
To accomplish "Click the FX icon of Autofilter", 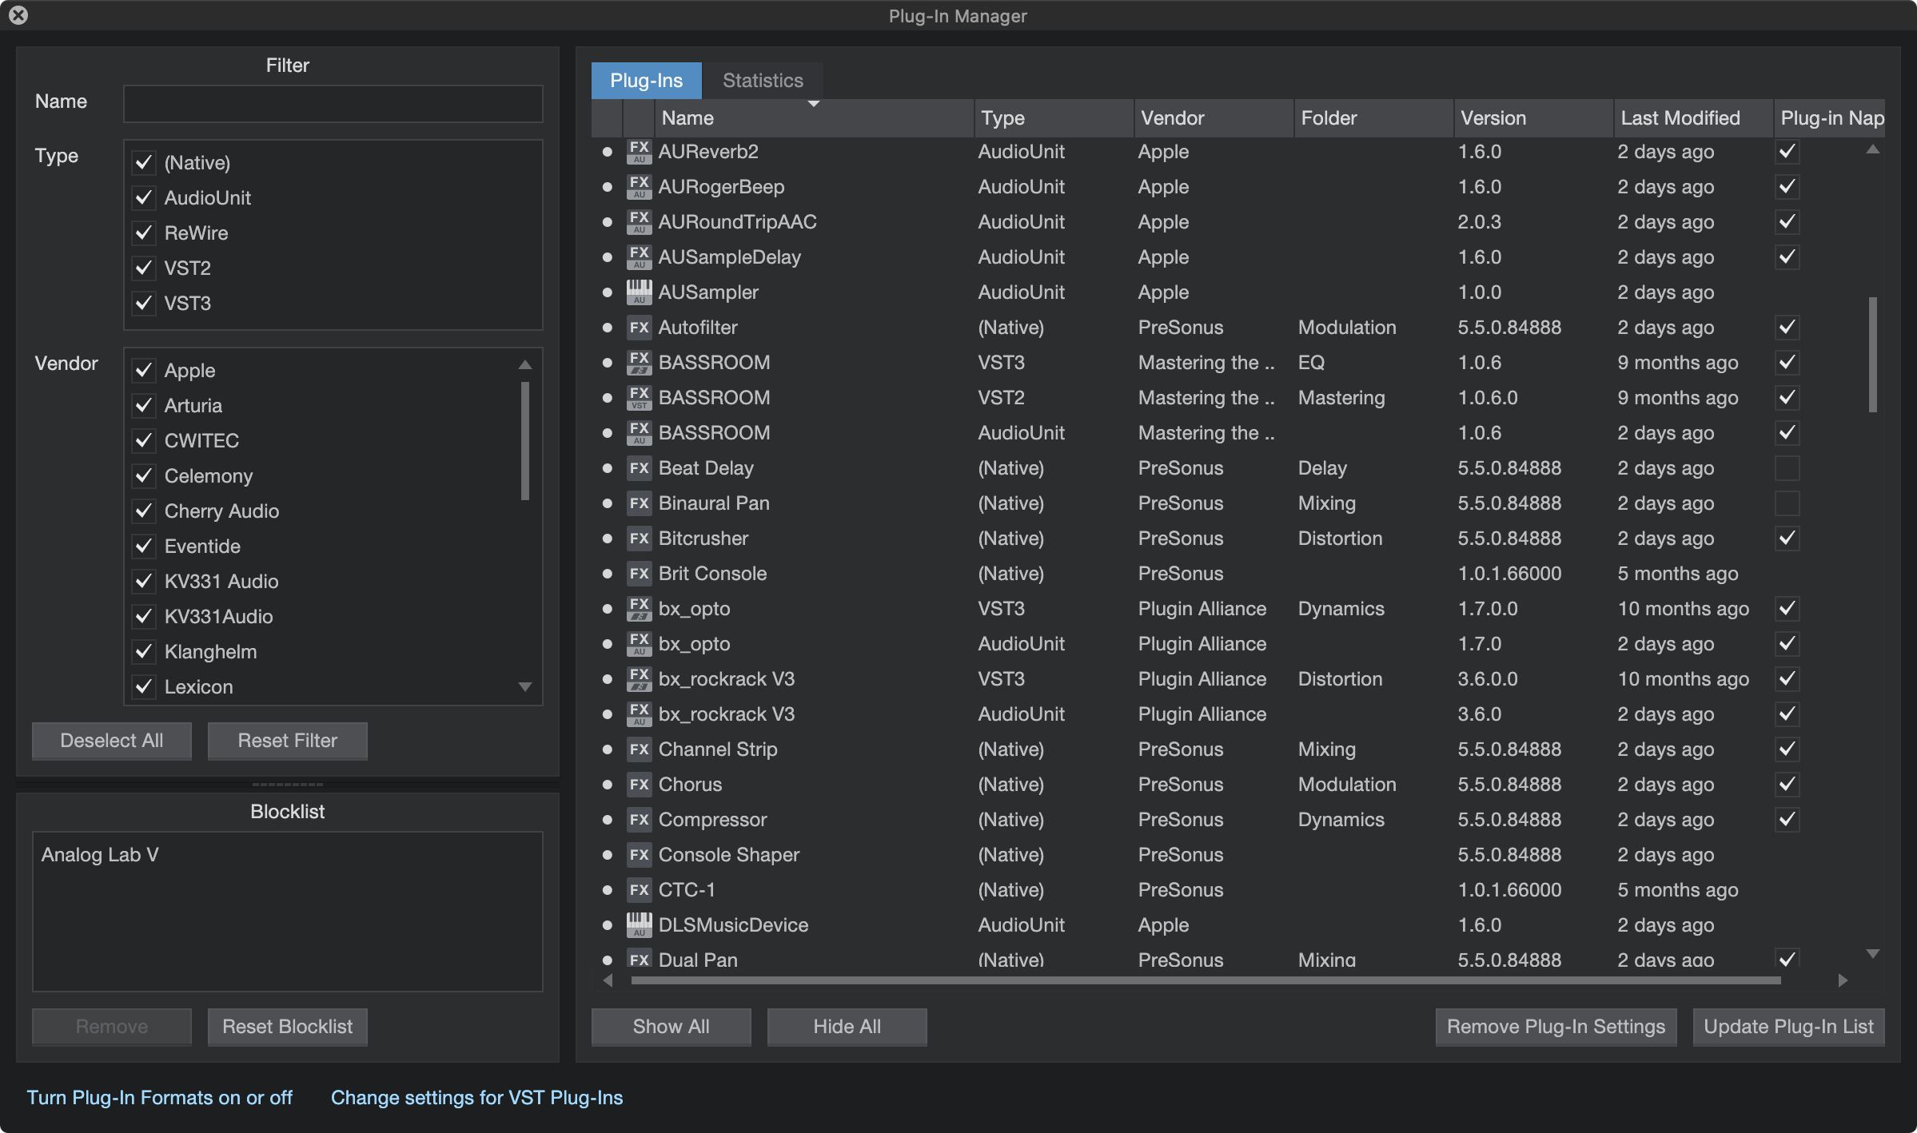I will point(639,328).
